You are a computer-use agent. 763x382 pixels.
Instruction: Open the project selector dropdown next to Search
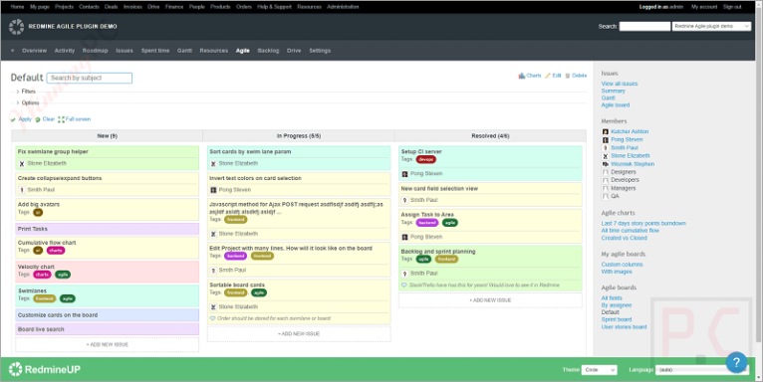coord(711,26)
